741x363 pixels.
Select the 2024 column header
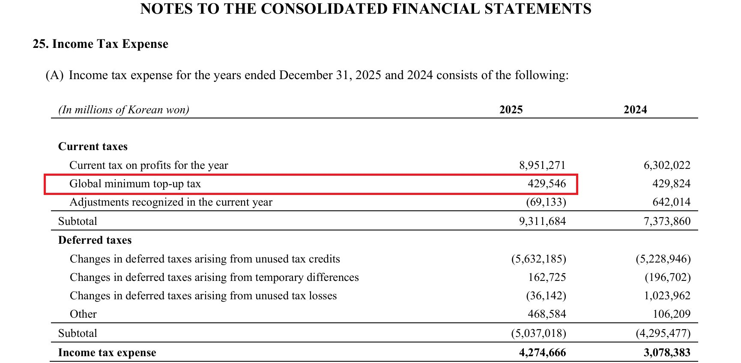[x=635, y=110]
